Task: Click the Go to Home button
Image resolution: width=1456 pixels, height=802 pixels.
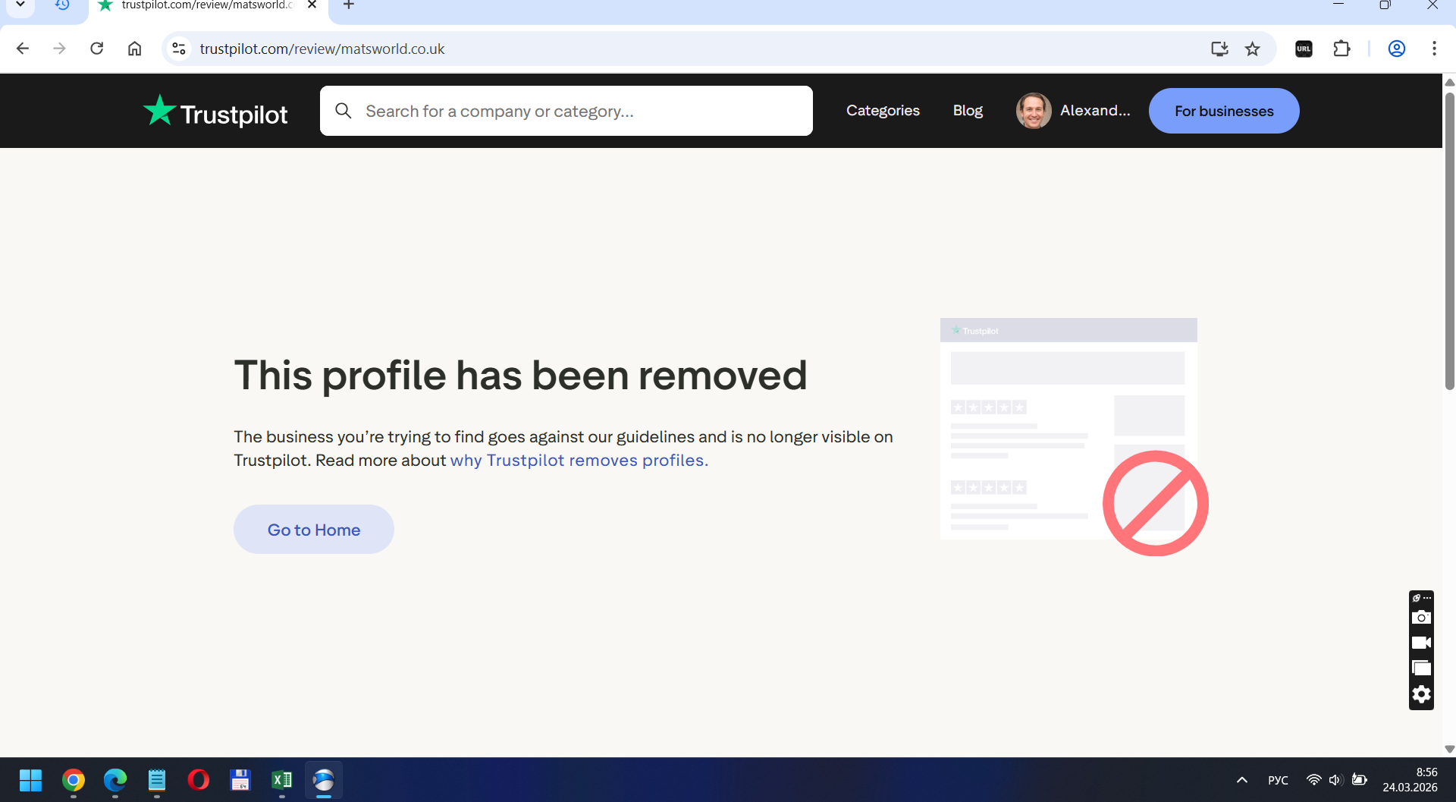Action: click(x=314, y=530)
